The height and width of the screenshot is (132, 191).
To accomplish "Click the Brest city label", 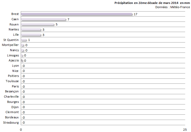I will (15, 14).
